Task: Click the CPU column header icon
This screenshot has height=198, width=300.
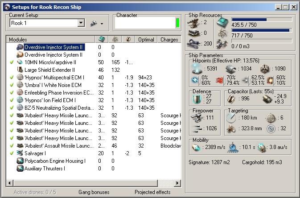Action: pos(101,40)
